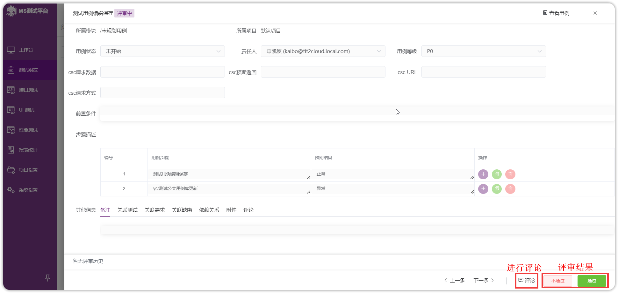Open the 用例等级 dropdown
This screenshot has width=618, height=293.
click(484, 51)
